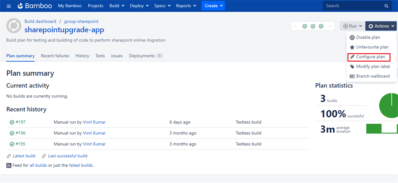Image resolution: width=398 pixels, height=183 pixels.
Task: Open the Last successful build link
Action: click(68, 156)
